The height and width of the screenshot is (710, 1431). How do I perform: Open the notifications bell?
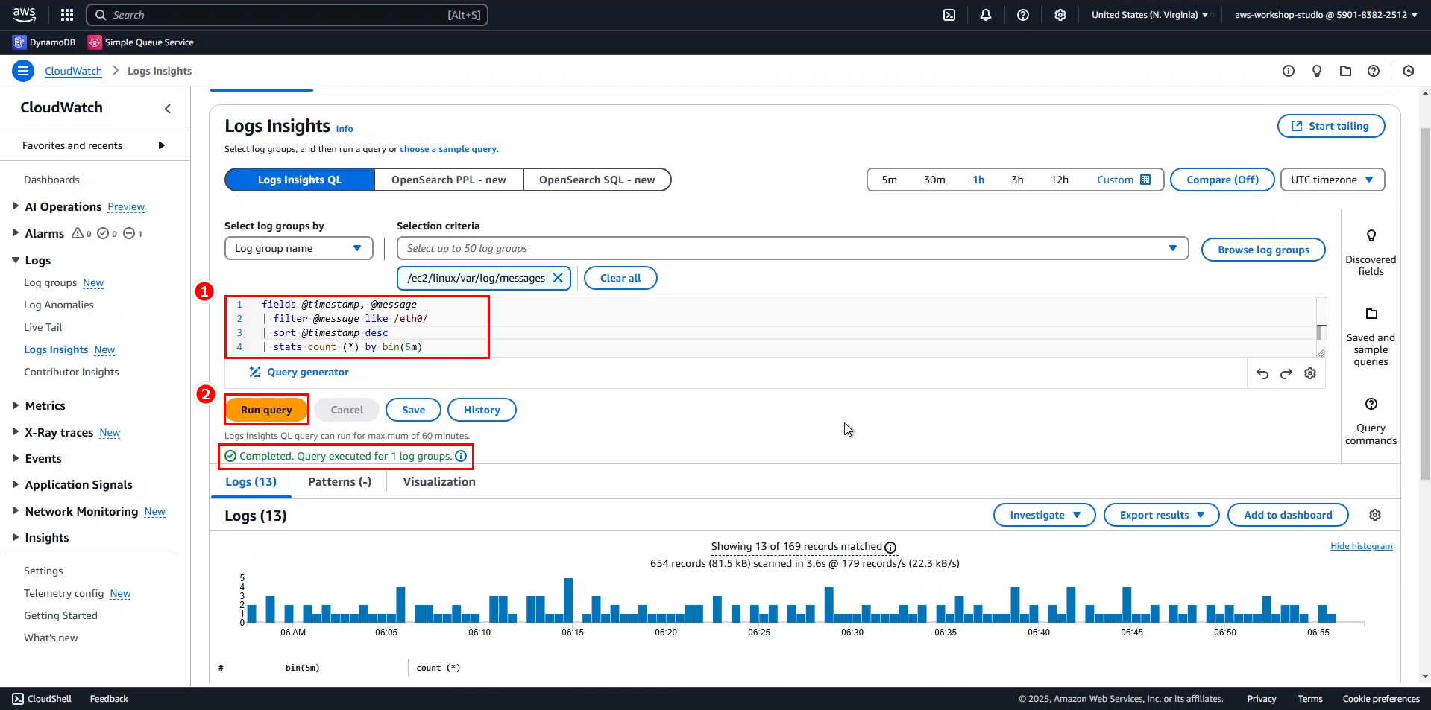986,15
